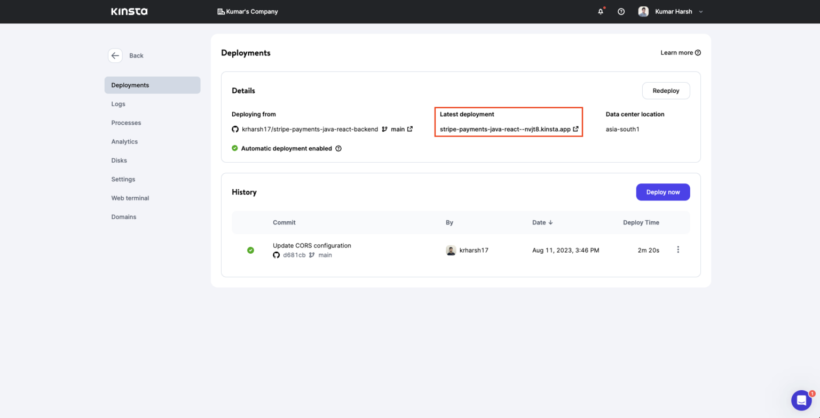
Task: Click the Kinsta logo
Action: click(x=129, y=11)
